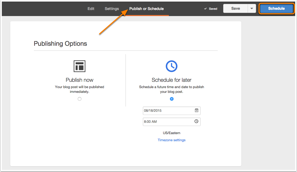Click the US/Eastern timezone label
297x172 pixels.
pos(171,133)
